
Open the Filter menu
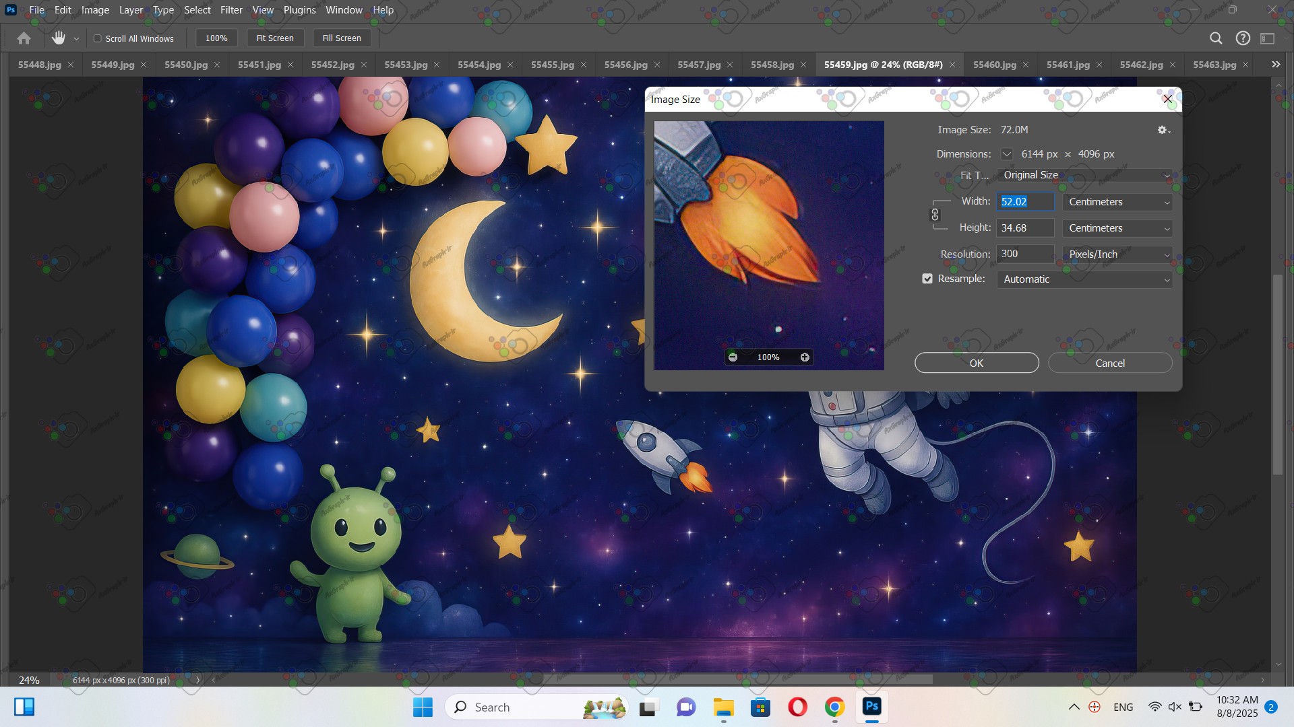point(230,10)
